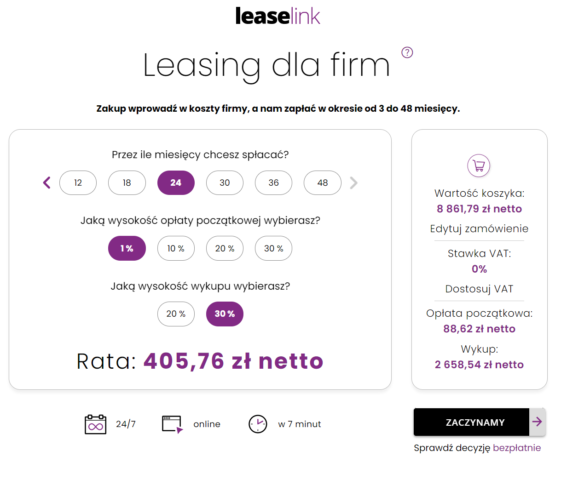Open Edytuj zamówienie link
Screen dimensions: 561x491
[x=479, y=228]
